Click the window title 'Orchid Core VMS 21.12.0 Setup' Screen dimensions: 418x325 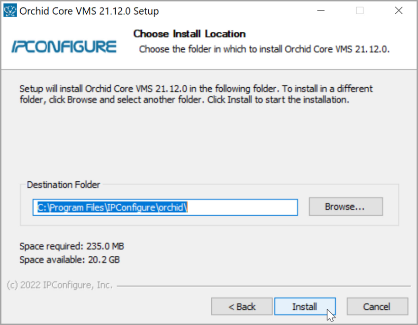tap(89, 11)
